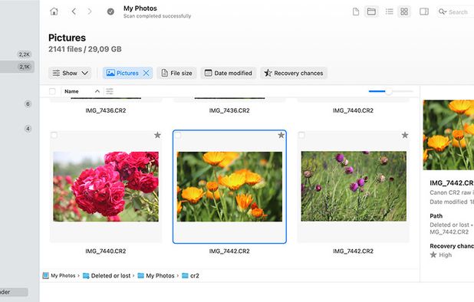Screen dimensions: 474x302
Task: Open the Recovery chances filter
Action: tap(294, 73)
